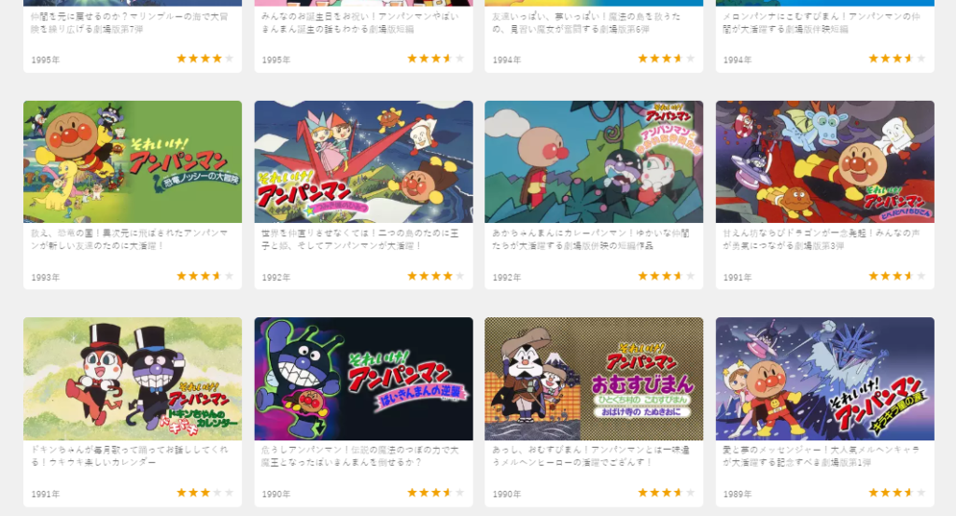956x516 pixels.
Task: Open the red paper crane Anpanman thumbnail
Action: (363, 161)
